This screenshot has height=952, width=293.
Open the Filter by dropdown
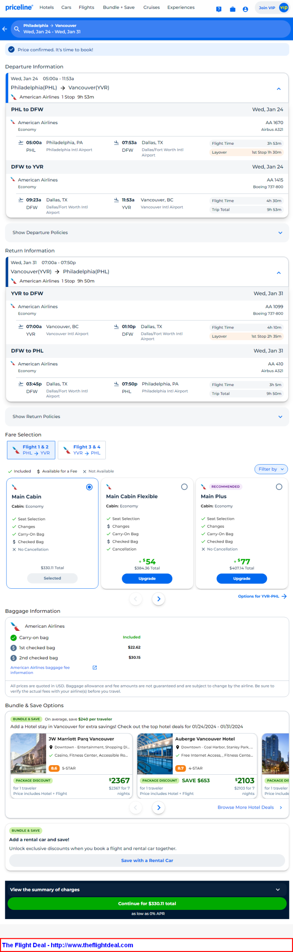pos(271,469)
